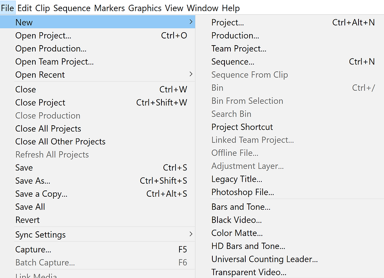Screen dimensions: 384x278
Task: Expand the New submenu arrow
Action: click(x=191, y=22)
